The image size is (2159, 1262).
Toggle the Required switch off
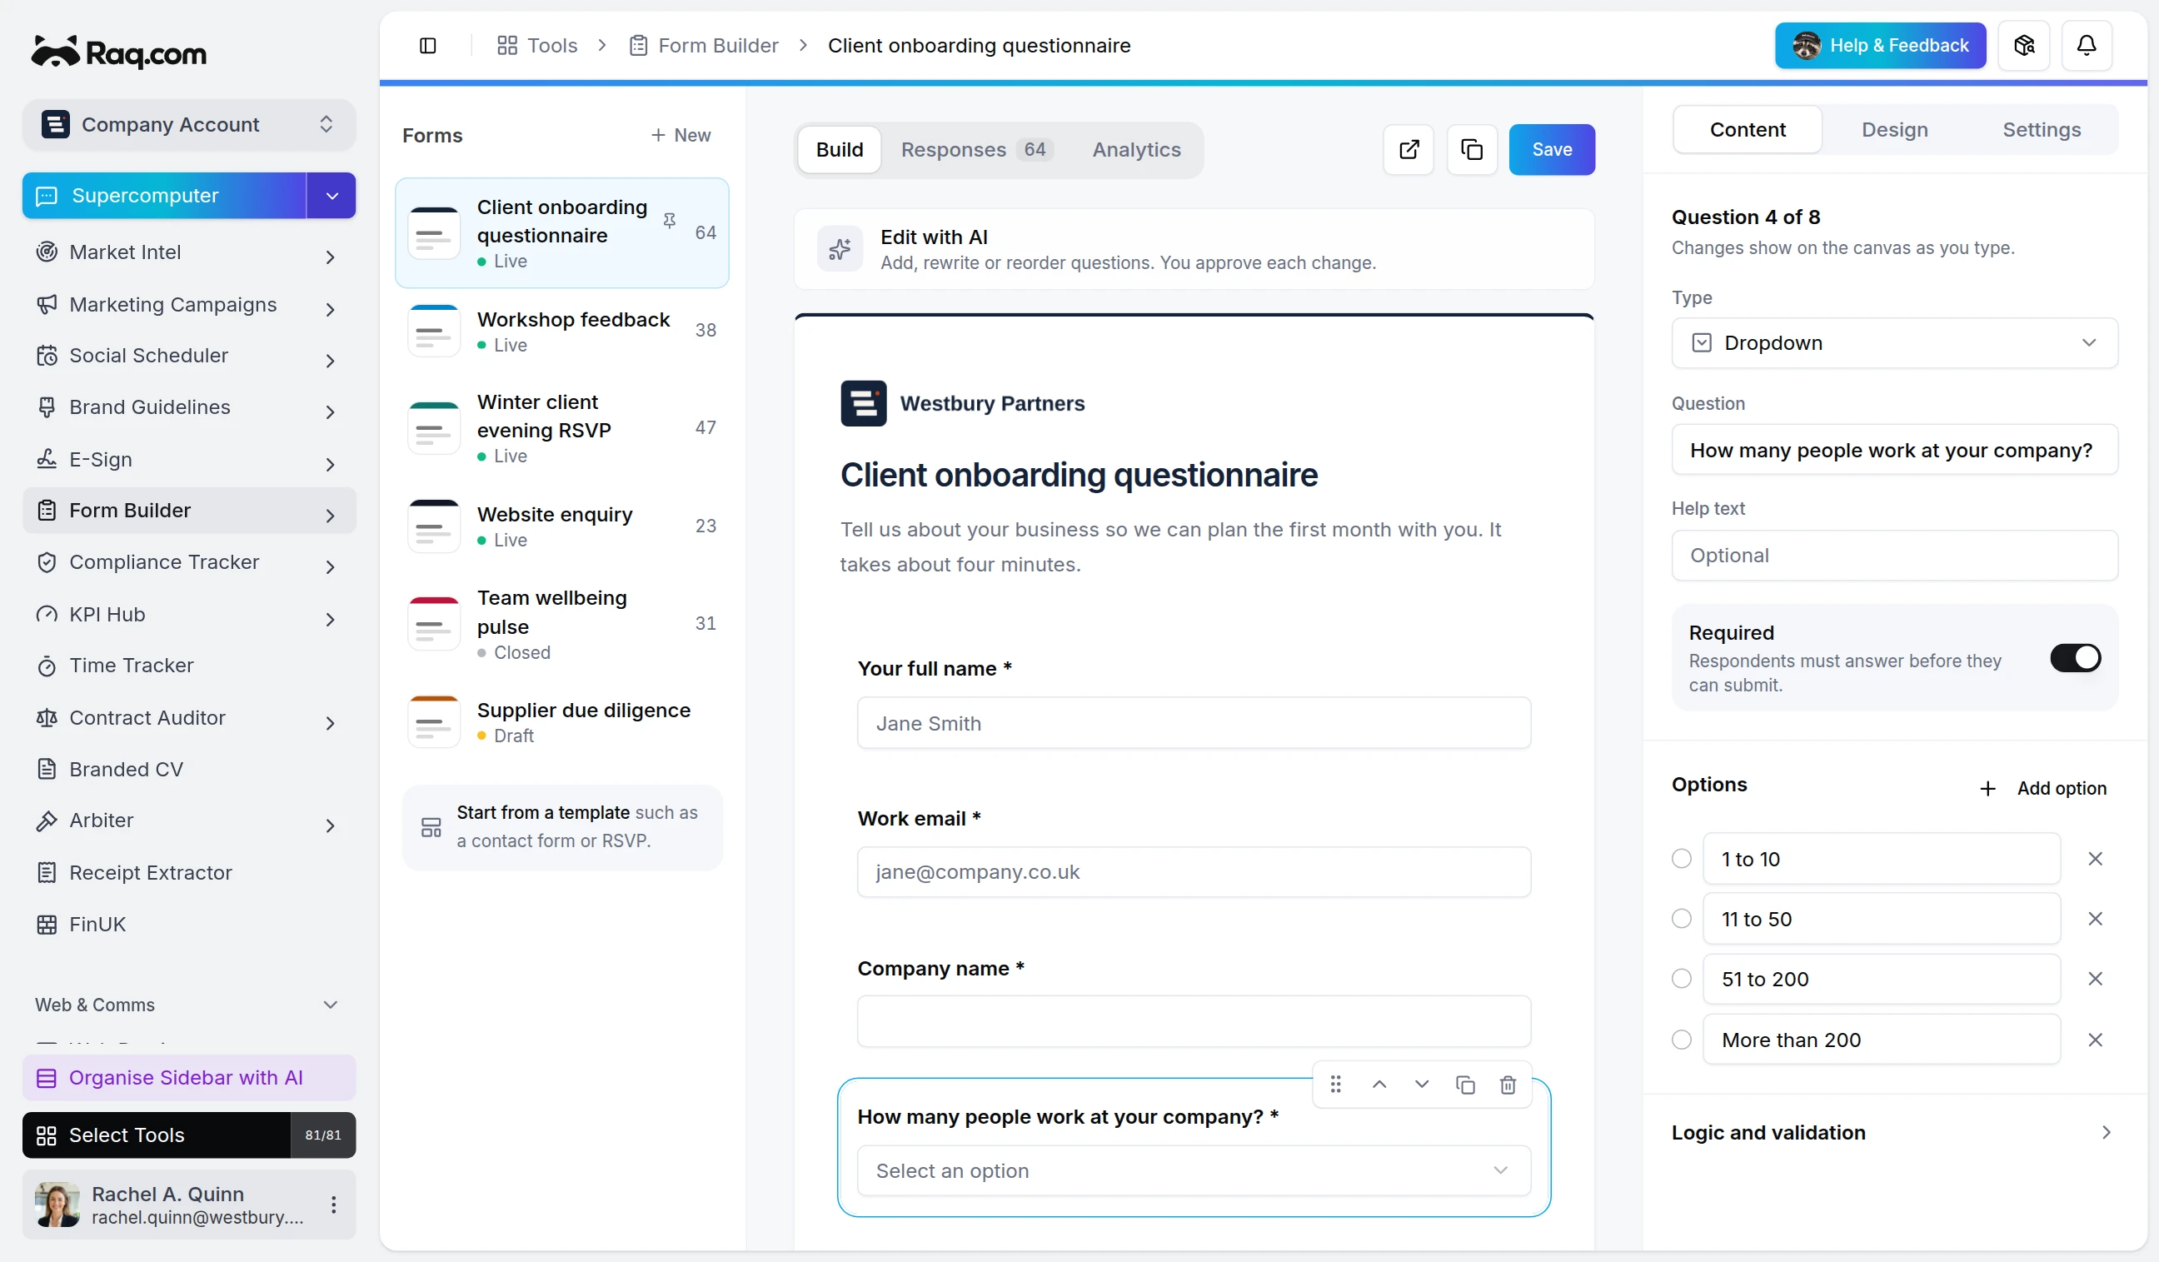point(2075,658)
